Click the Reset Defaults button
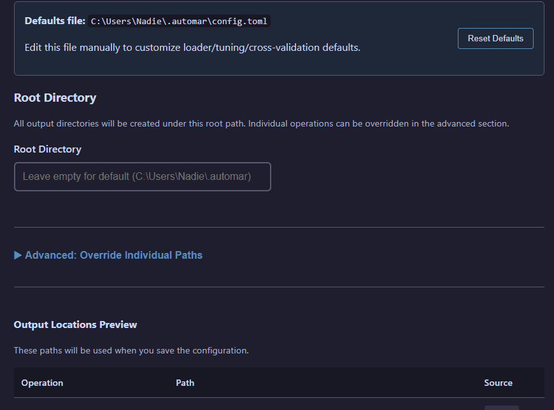 tap(495, 39)
